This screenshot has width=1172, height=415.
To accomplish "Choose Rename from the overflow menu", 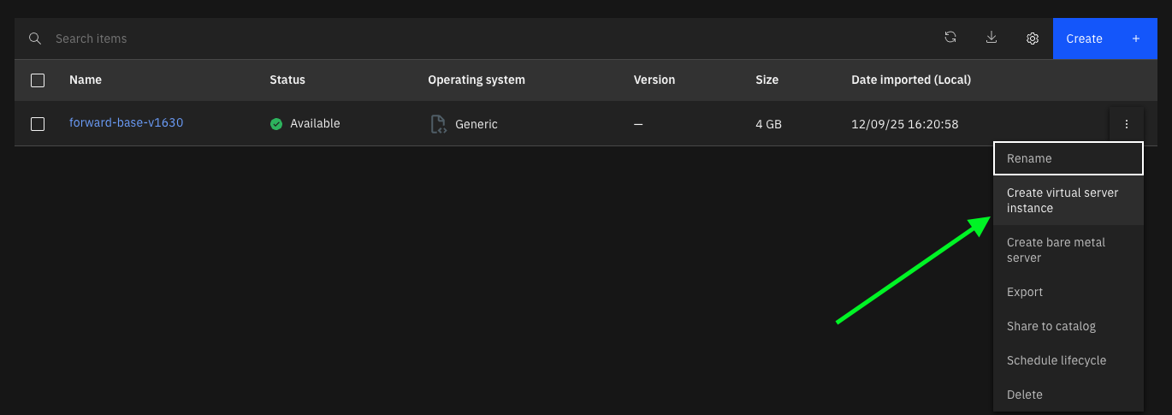I will (x=1068, y=158).
